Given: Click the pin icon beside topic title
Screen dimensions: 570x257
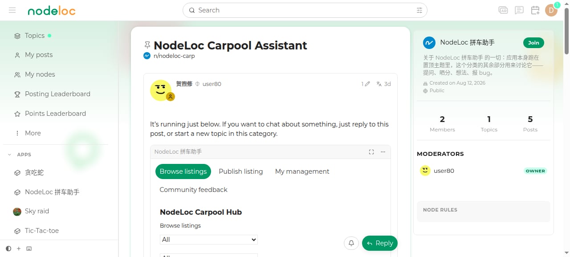Looking at the screenshot, I should click(147, 45).
